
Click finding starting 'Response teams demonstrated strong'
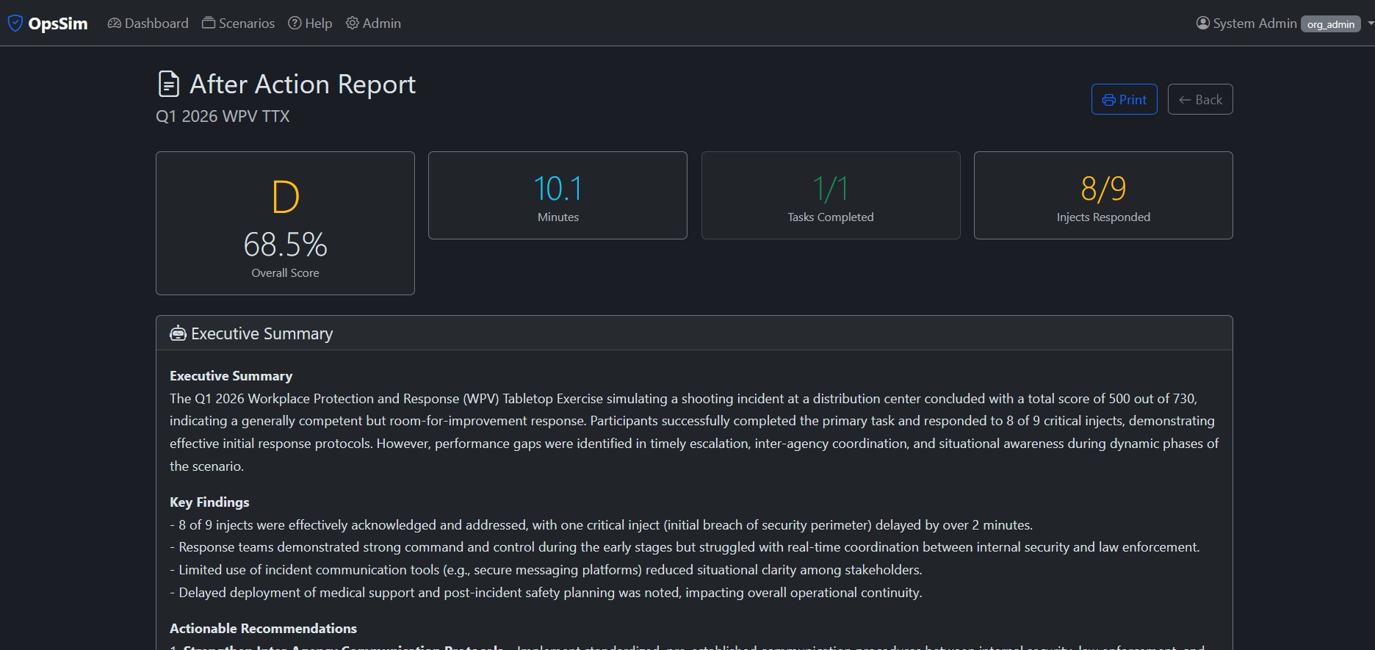[685, 547]
